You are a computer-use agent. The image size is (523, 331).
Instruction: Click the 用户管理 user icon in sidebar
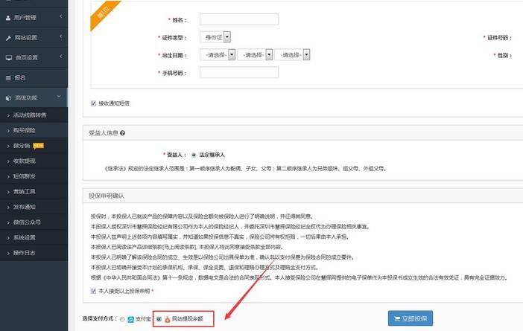pyautogui.click(x=7, y=16)
